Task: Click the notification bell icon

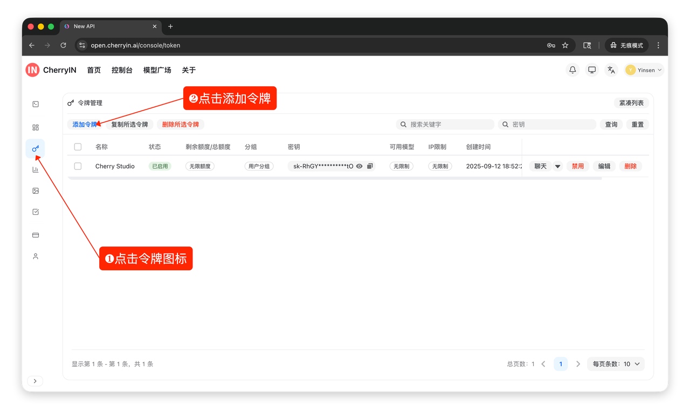Action: tap(572, 70)
